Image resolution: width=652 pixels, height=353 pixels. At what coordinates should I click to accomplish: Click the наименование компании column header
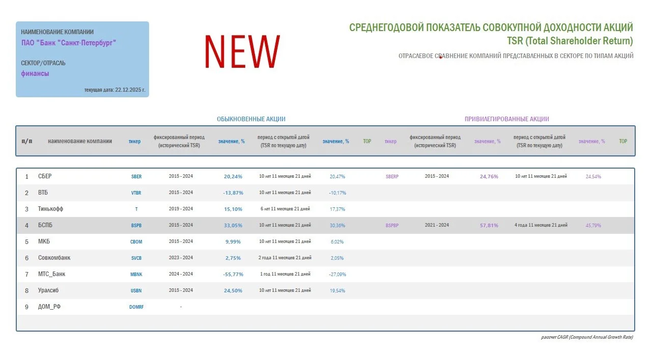click(80, 141)
